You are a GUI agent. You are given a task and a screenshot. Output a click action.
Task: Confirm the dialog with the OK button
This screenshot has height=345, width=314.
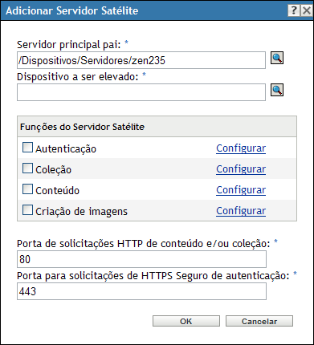(x=186, y=321)
